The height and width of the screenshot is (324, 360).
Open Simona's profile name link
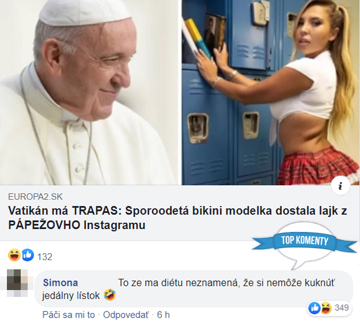click(60, 283)
